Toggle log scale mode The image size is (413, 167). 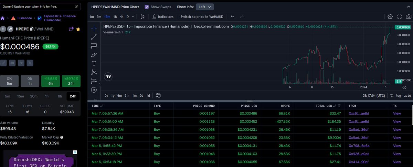(399, 95)
